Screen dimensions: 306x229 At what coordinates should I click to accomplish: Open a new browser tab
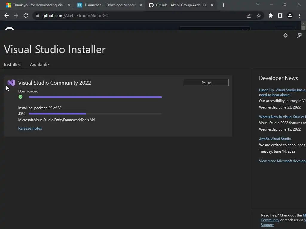pyautogui.click(x=224, y=5)
